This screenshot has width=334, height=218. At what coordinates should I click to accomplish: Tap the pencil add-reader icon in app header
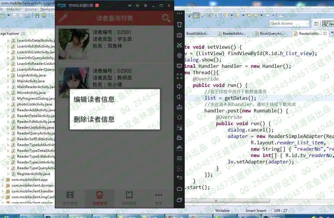63,18
